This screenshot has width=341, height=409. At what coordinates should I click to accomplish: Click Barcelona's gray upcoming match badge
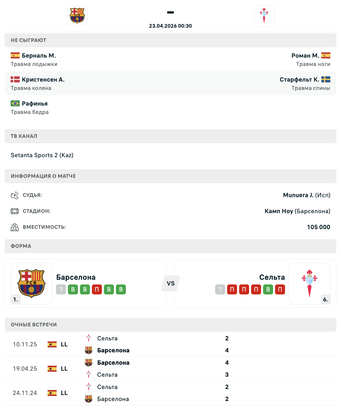[x=61, y=289]
